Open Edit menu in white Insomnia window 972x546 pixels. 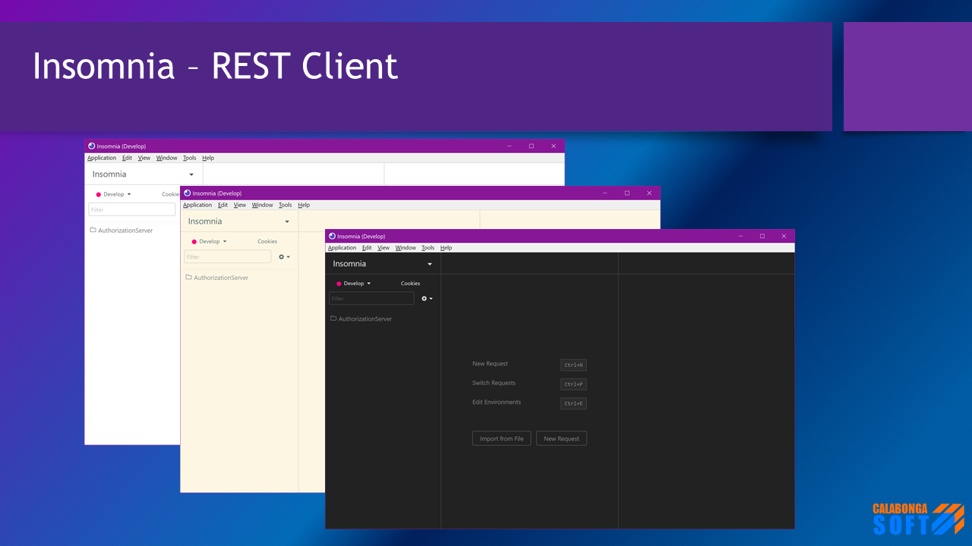click(x=127, y=158)
